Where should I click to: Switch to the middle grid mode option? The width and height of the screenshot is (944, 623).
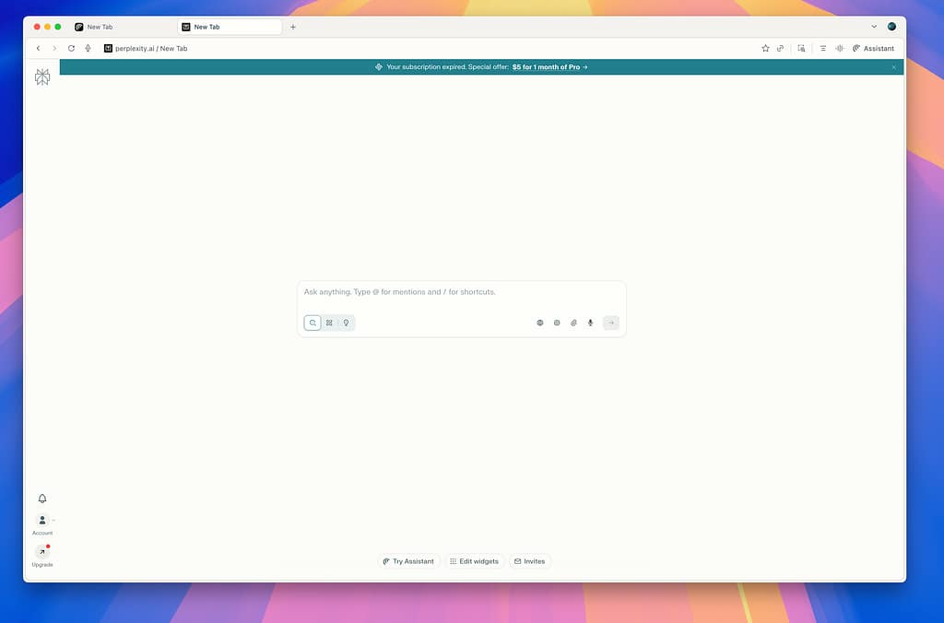[329, 323]
